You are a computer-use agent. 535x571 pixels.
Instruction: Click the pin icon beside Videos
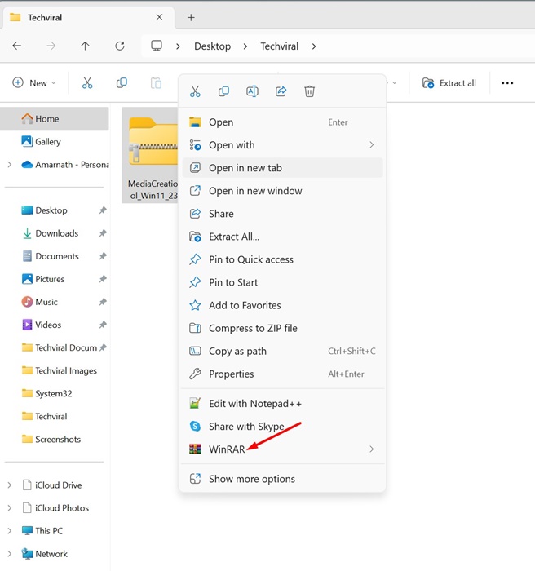(103, 325)
